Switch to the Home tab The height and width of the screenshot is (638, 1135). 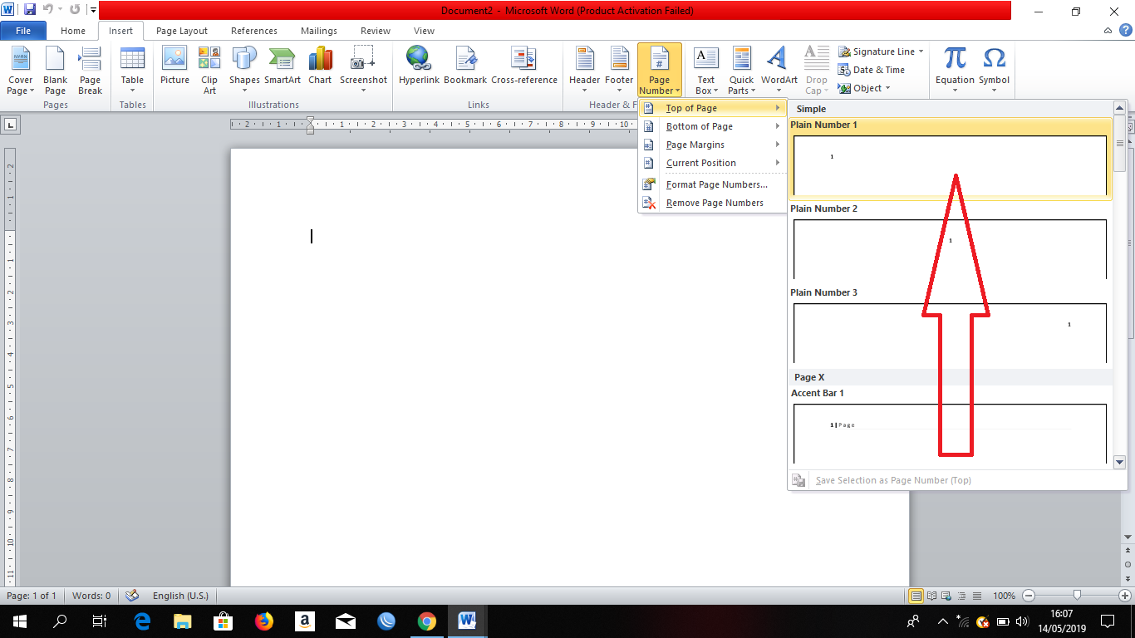(73, 31)
